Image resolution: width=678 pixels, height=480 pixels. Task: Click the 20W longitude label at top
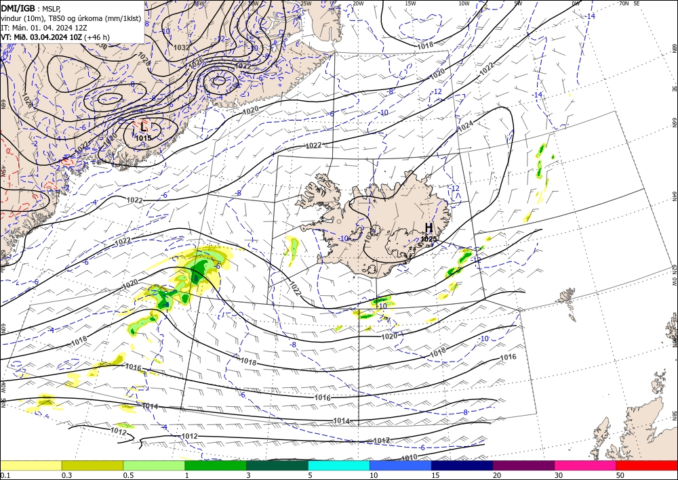[358, 3]
